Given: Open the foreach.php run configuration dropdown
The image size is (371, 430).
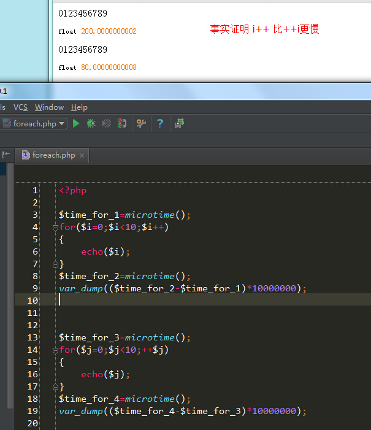Looking at the screenshot, I should (34, 124).
